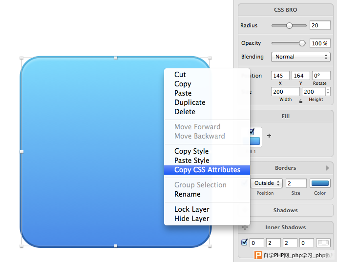Click the second inner shadow value field
The height and width of the screenshot is (262, 337).
click(274, 243)
